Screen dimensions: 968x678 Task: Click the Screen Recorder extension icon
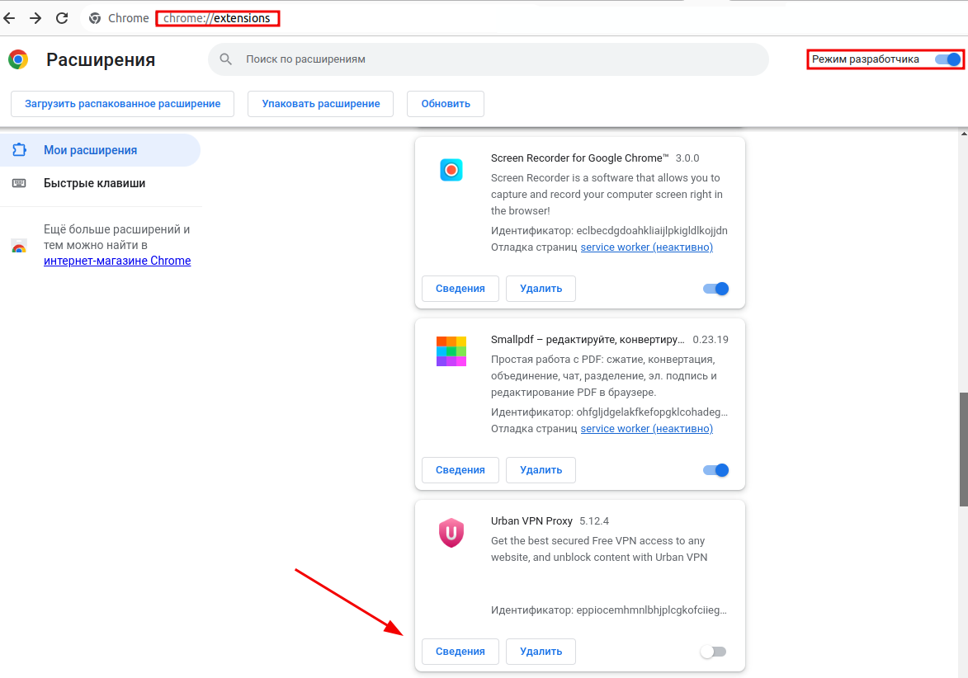tap(451, 170)
